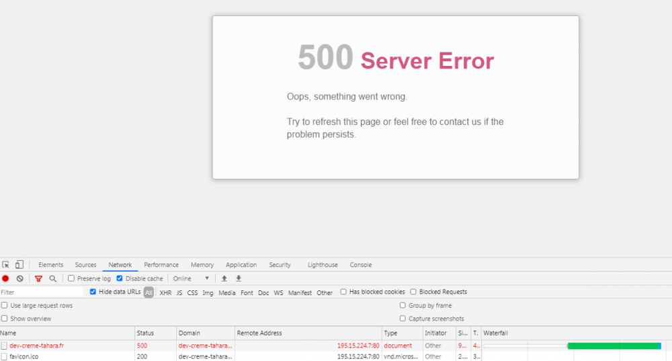Filter requests by WS
Image resolution: width=672 pixels, height=361 pixels.
click(x=279, y=293)
